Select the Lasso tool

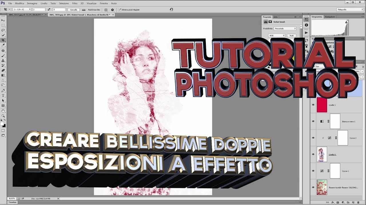pyautogui.click(x=3, y=30)
